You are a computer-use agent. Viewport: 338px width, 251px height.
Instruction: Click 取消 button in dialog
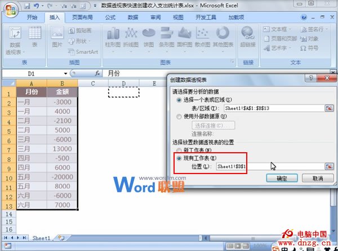pyautogui.click(x=318, y=178)
